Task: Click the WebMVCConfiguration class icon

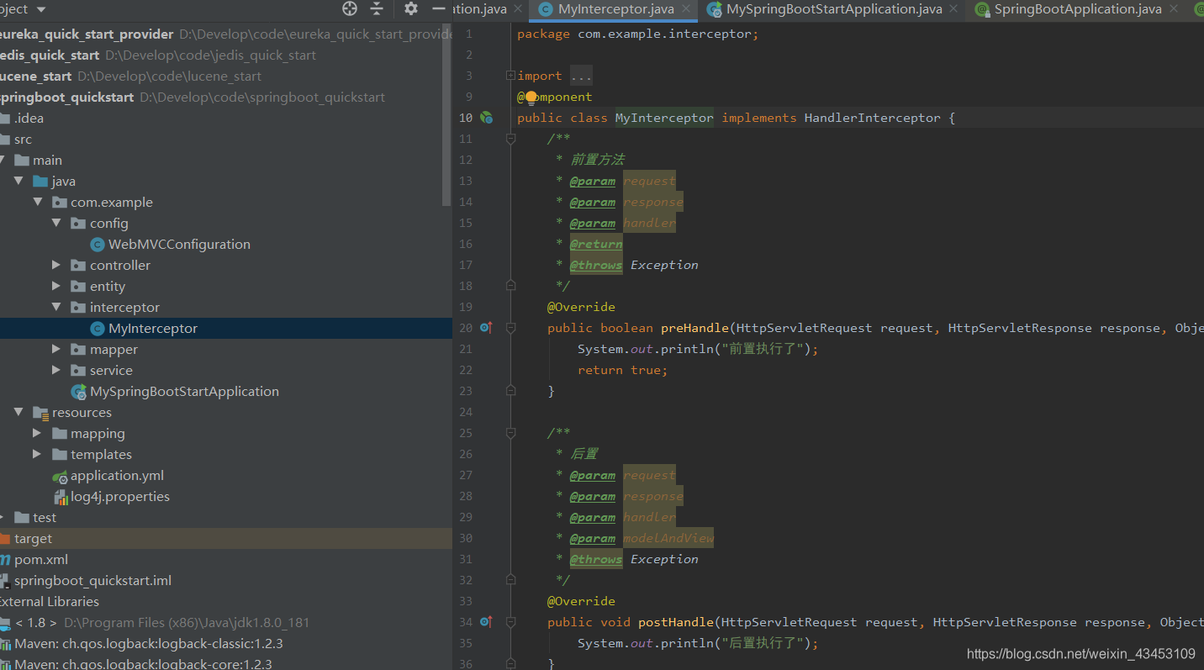Action: point(98,245)
